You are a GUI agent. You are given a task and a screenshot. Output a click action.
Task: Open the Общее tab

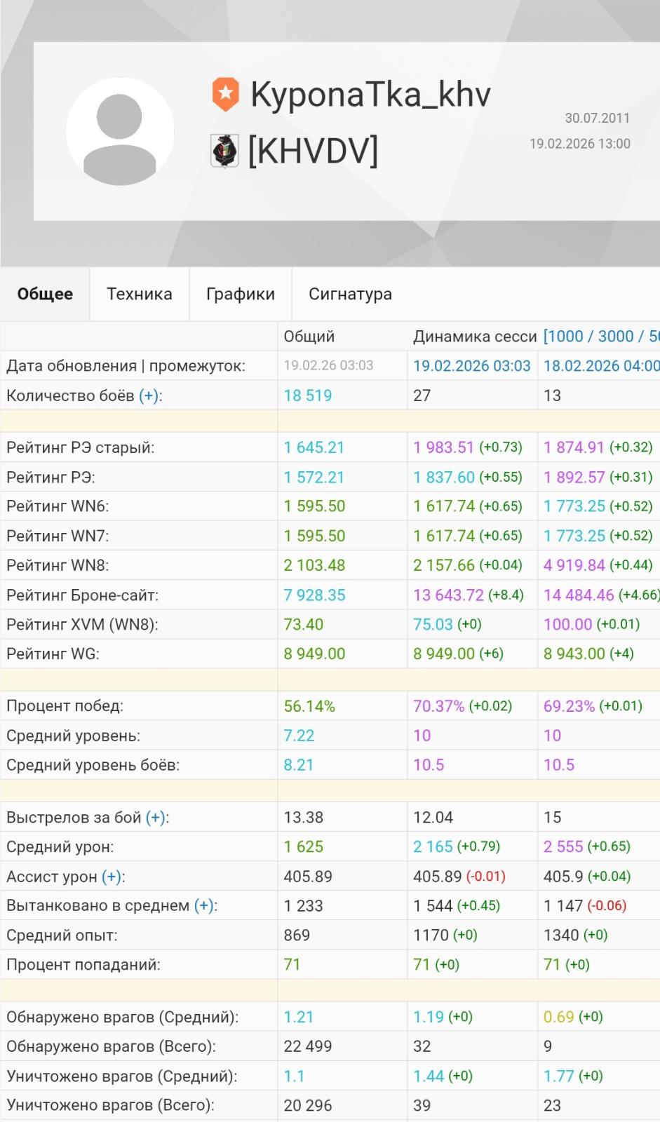pos(45,295)
